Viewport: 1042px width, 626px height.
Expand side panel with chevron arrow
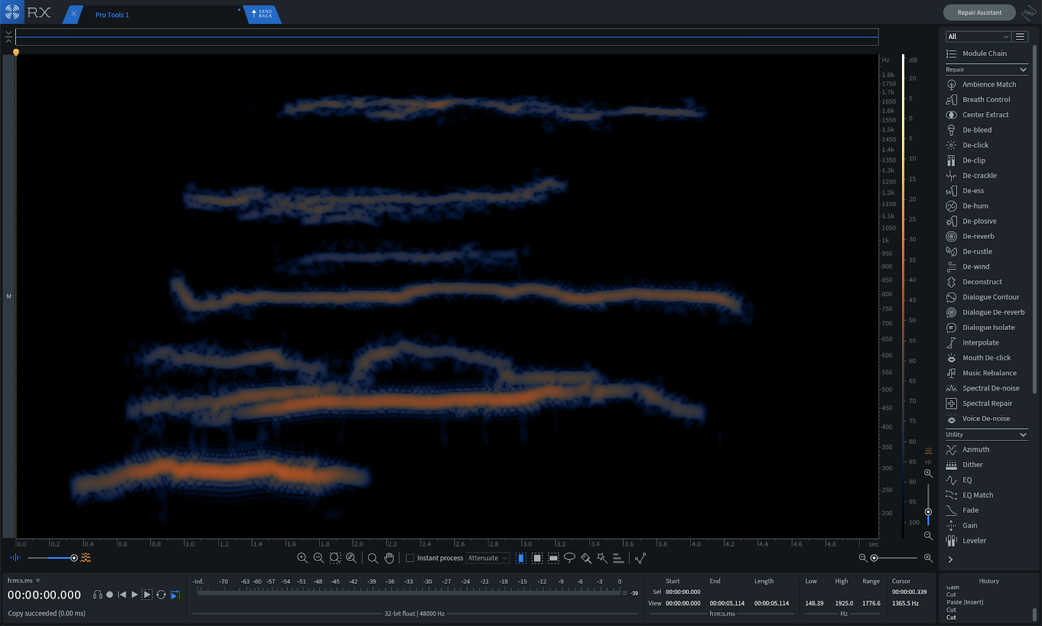click(950, 559)
